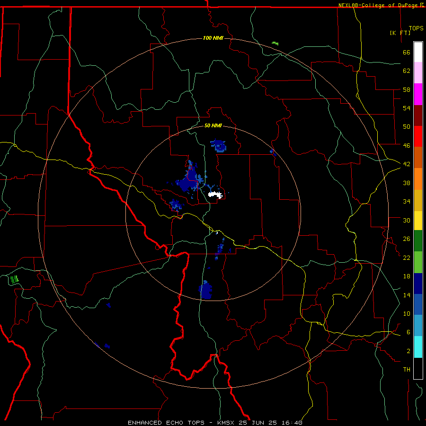Click the legend value "14"
Screen dimensions: 426x426
coord(407,295)
